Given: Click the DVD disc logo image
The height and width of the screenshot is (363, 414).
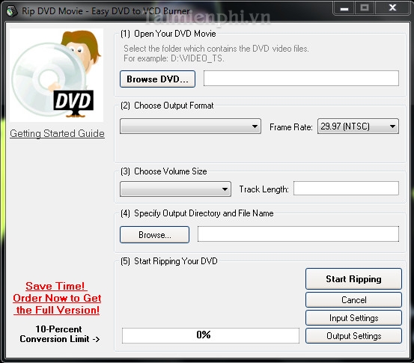Looking at the screenshot, I should (56, 76).
